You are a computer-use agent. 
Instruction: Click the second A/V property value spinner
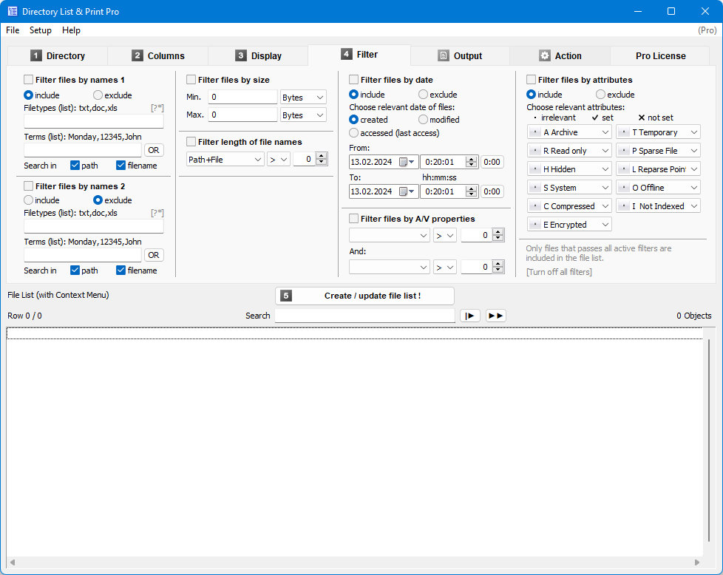pyautogui.click(x=498, y=267)
